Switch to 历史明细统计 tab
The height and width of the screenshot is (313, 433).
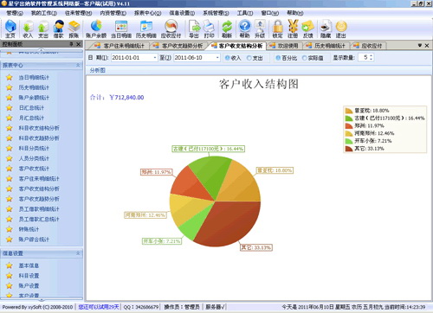(326, 46)
